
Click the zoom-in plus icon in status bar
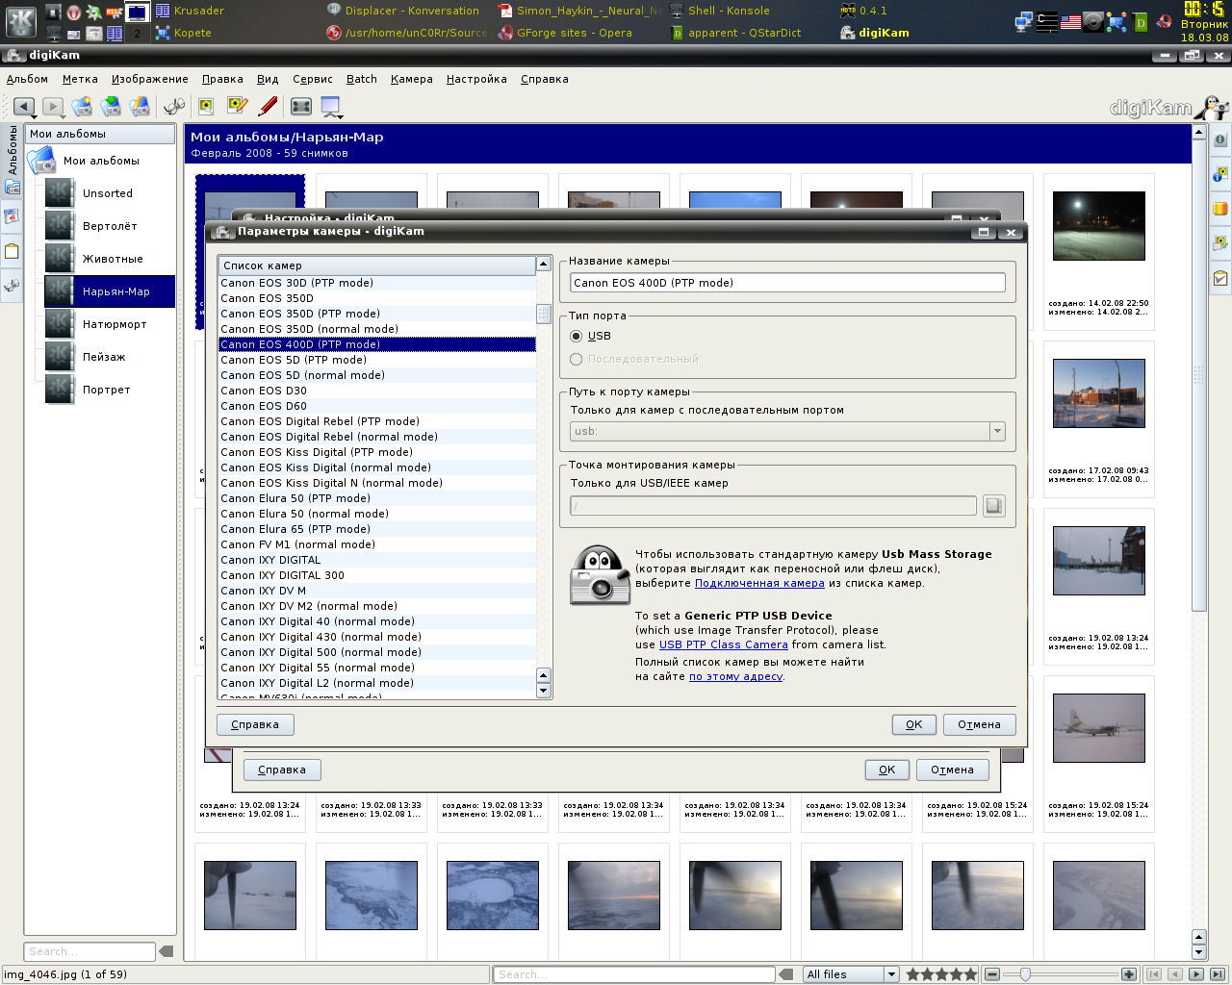[x=1129, y=974]
